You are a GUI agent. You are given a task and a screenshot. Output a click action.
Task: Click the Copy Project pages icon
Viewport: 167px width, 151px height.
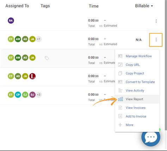click(x=120, y=73)
